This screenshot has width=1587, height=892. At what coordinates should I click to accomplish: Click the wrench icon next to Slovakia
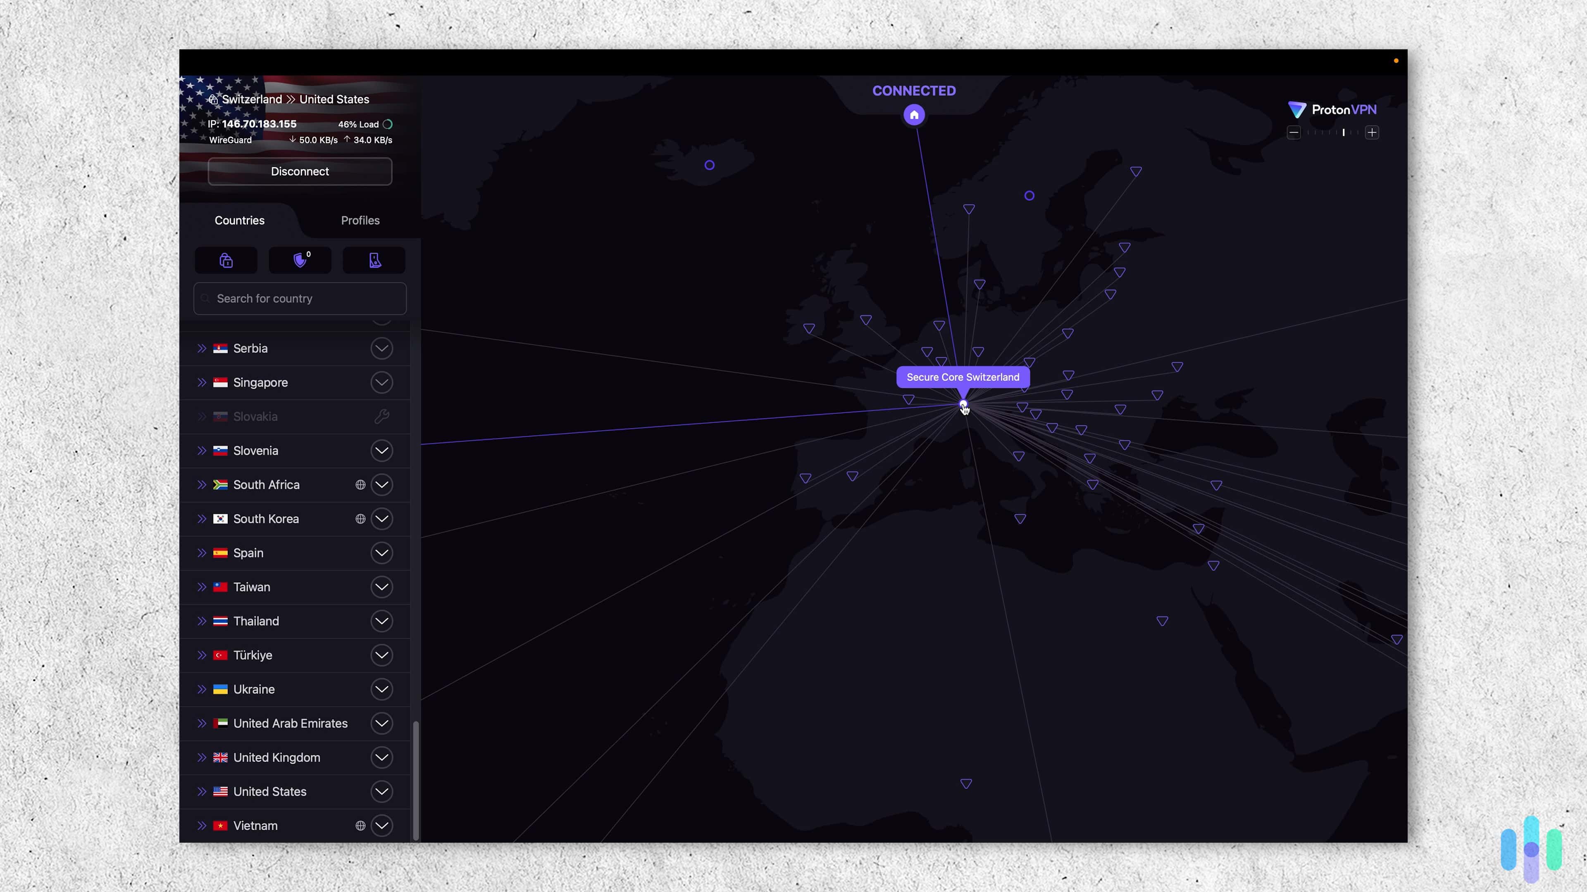382,416
